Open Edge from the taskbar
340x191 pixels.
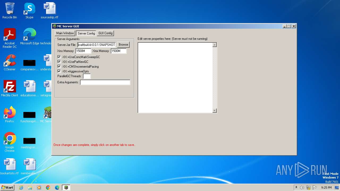click(57, 188)
